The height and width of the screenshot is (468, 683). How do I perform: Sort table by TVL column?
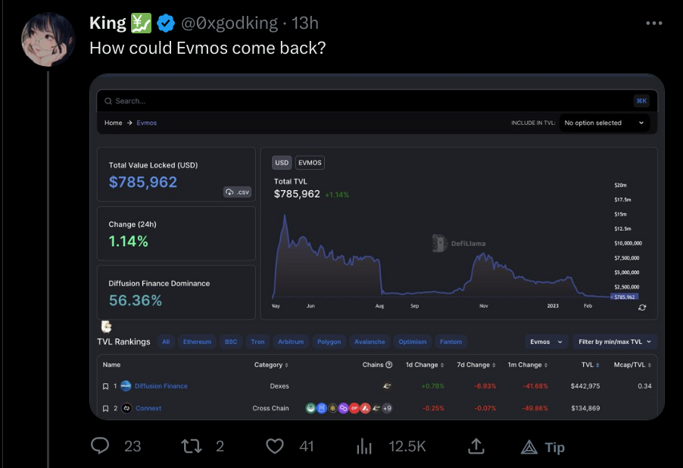click(x=590, y=365)
